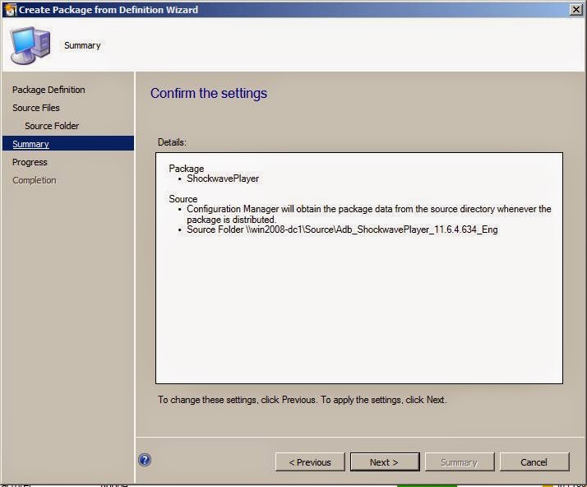Click the 'Source' heading in details box
Image resolution: width=587 pixels, height=487 pixels.
coord(183,199)
